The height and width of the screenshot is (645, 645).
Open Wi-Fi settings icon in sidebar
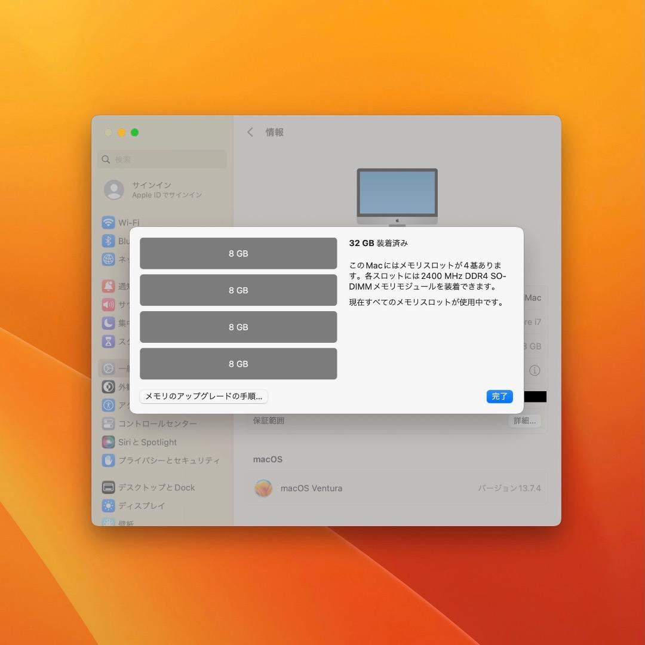[x=108, y=223]
